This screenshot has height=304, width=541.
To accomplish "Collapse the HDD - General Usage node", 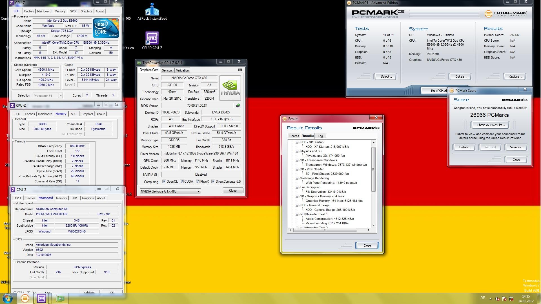I will point(297,205).
